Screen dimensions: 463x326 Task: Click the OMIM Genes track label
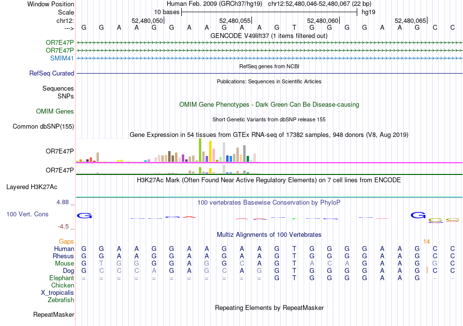[55, 111]
